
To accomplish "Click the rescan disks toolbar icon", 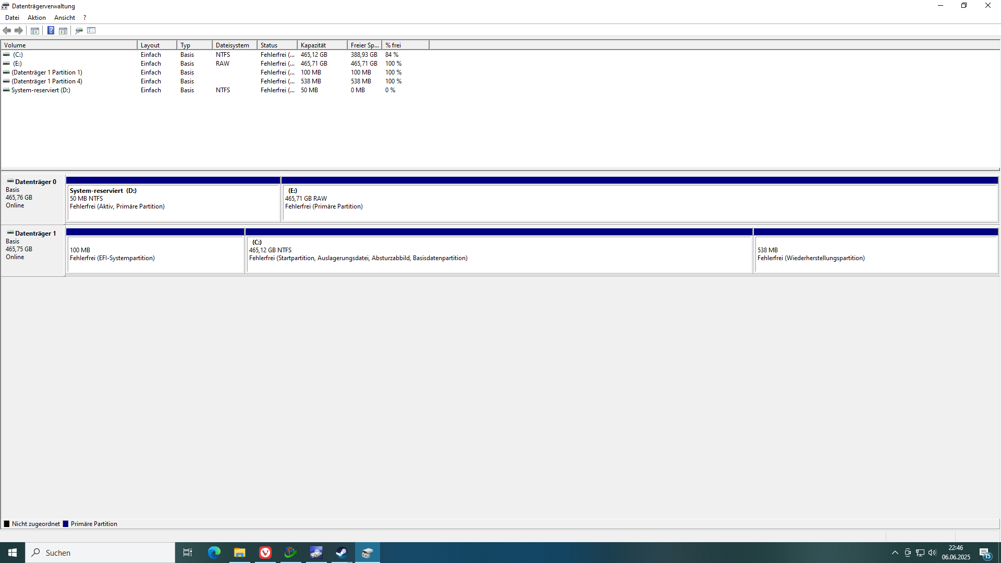I will click(79, 31).
